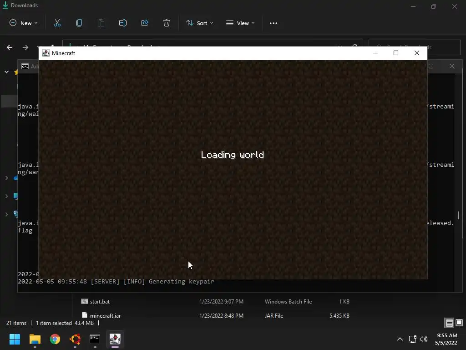Click the File Explorer search box
Viewport: 466px width, 350px height.
pyautogui.click(x=414, y=47)
